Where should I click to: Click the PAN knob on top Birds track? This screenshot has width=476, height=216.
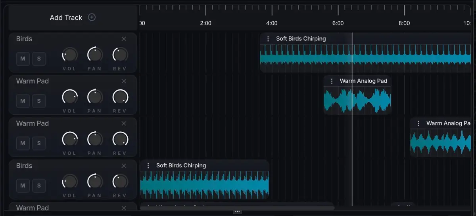pos(95,55)
